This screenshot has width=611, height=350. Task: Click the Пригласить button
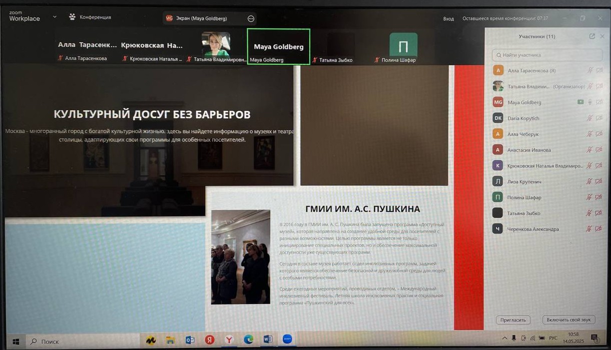click(x=513, y=320)
